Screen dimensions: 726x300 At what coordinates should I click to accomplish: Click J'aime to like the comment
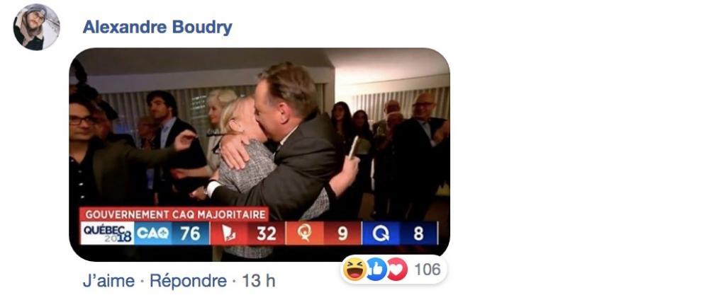(108, 281)
